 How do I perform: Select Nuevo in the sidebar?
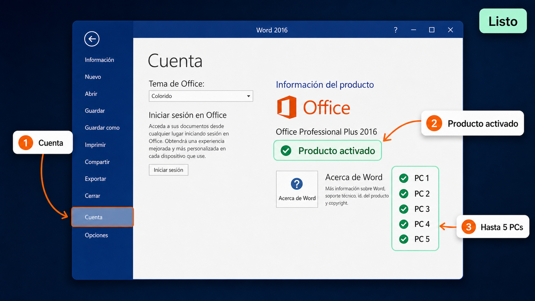pyautogui.click(x=93, y=77)
